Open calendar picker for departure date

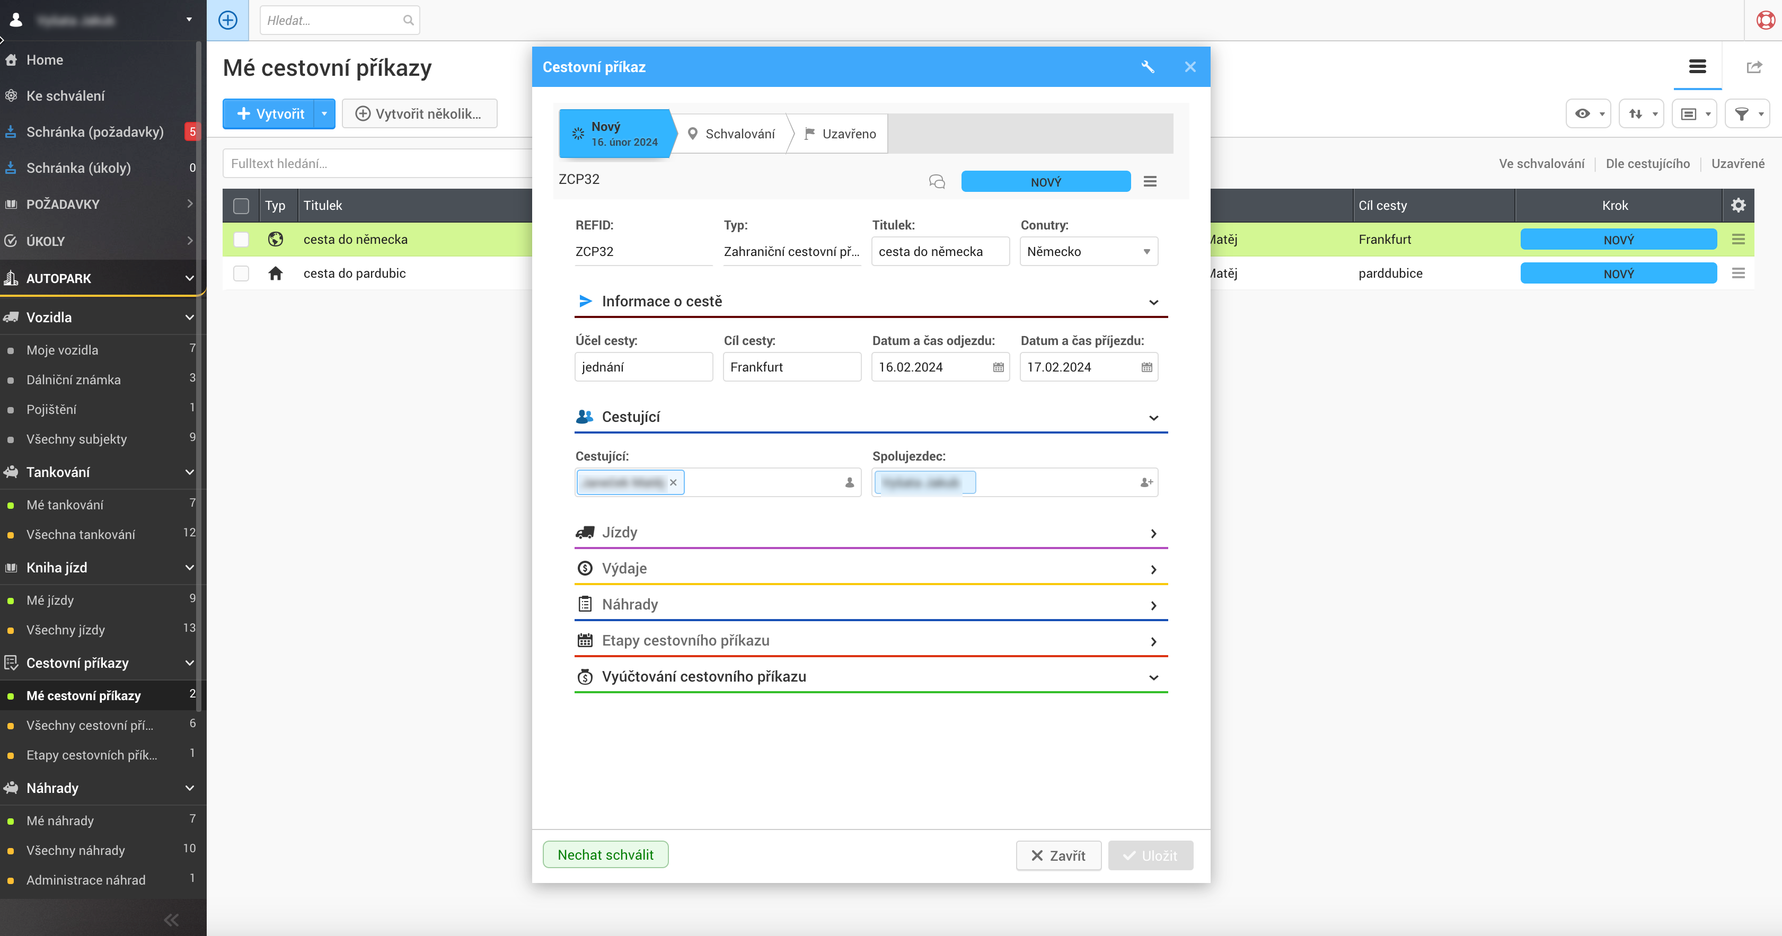coord(998,367)
